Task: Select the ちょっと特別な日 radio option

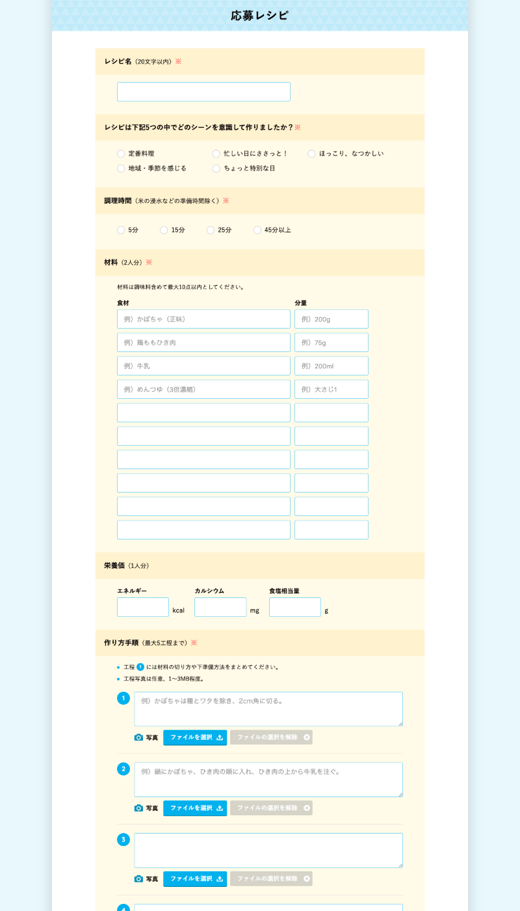Action: coord(216,169)
